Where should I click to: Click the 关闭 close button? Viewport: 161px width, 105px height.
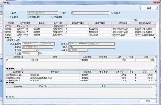point(148,101)
